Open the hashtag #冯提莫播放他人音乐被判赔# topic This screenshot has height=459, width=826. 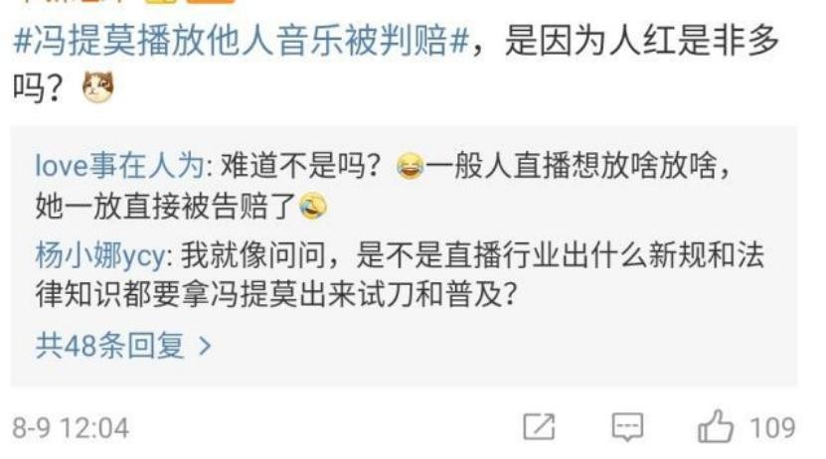click(x=241, y=41)
